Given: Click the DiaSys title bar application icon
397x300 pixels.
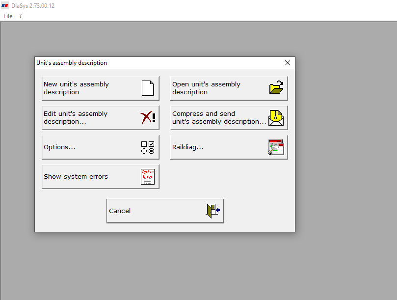Looking at the screenshot, I should coord(5,5).
